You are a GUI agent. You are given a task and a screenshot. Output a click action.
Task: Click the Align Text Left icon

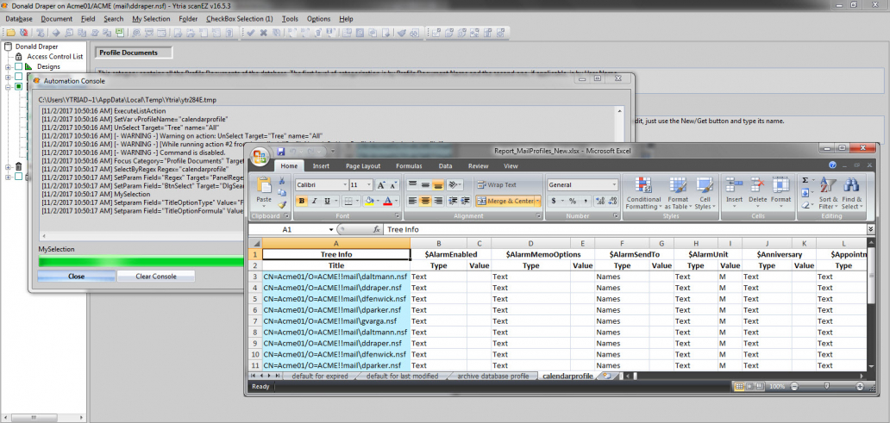[x=412, y=201]
